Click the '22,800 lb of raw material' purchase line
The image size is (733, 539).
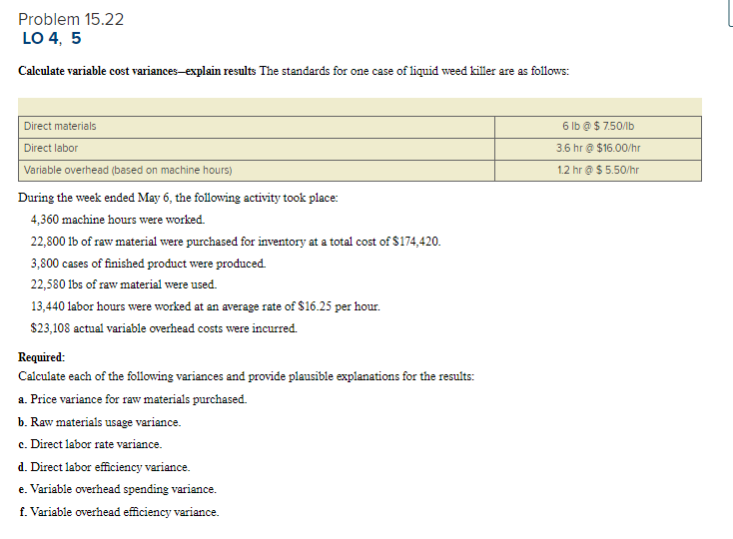[236, 242]
